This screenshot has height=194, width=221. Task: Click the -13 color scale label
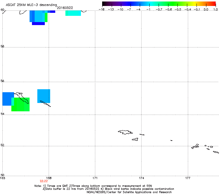[x=111, y=10]
